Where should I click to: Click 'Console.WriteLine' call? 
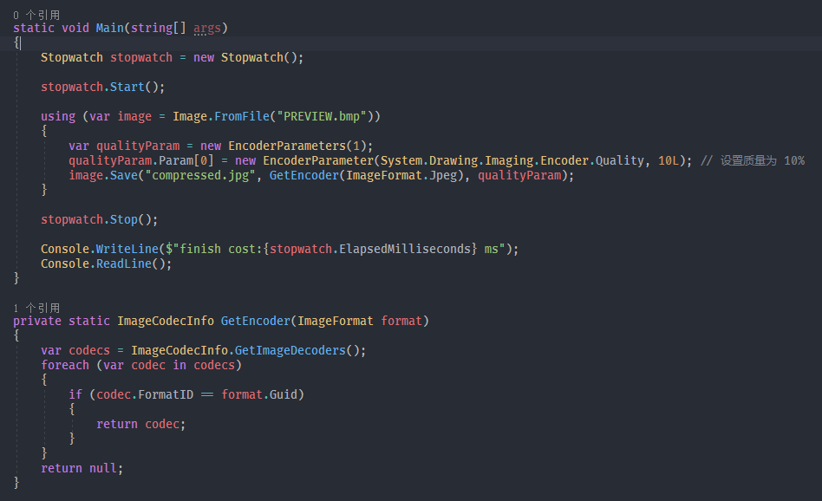(99, 249)
